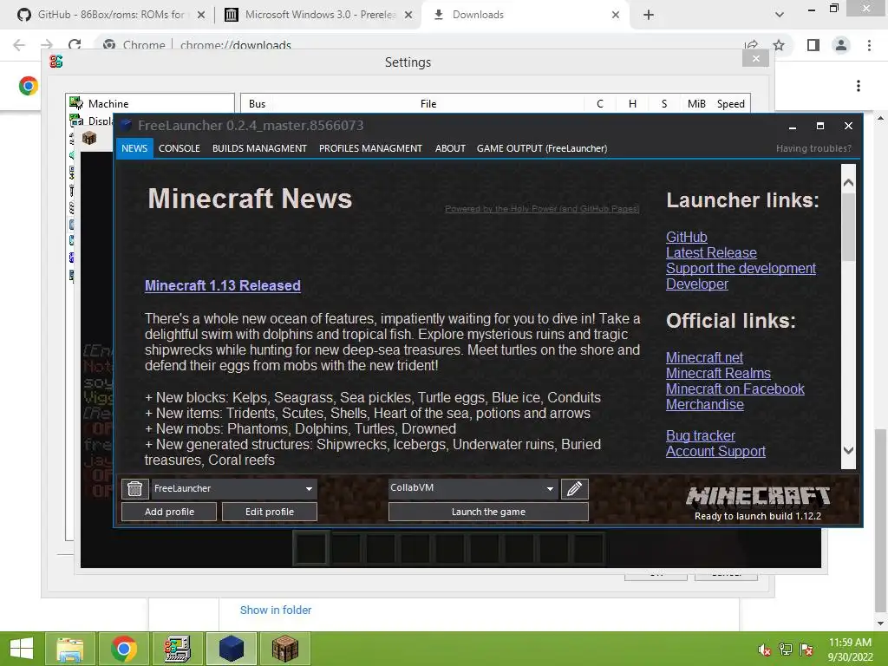Screen dimensions: 888x666
Task: Bookmark this page with the star icon
Action: (780, 45)
